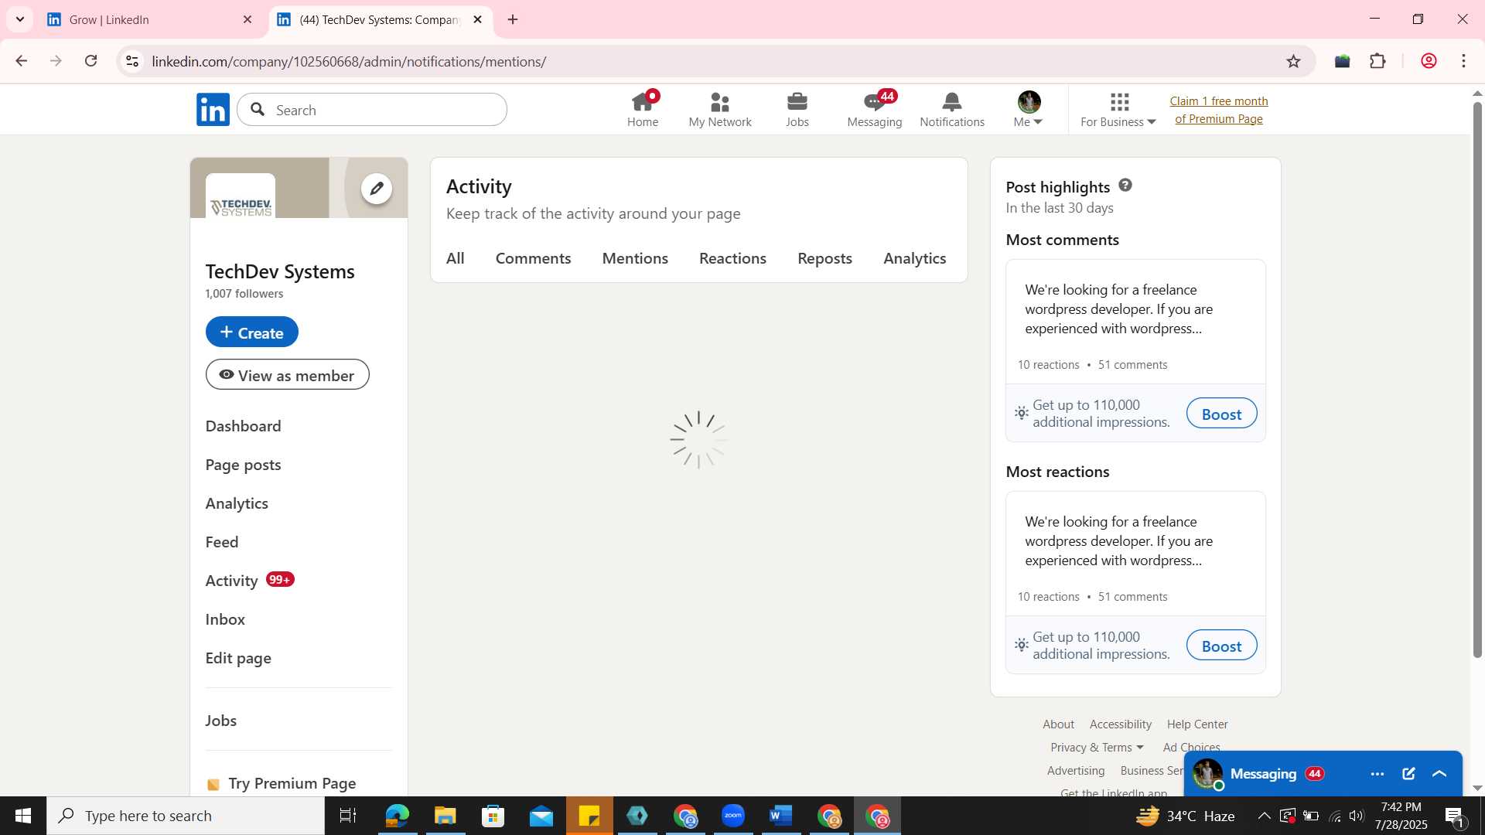
Task: Open Microsoft Edge from taskbar
Action: click(397, 816)
